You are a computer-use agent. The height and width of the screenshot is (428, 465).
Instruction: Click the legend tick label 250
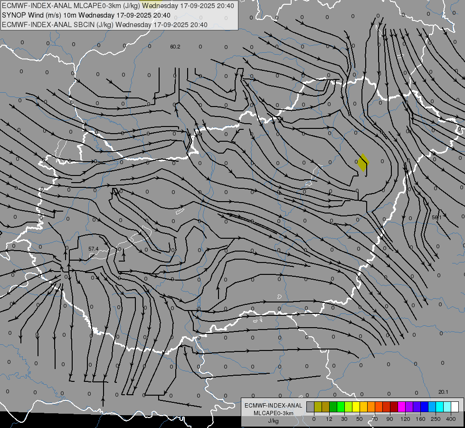(436, 419)
